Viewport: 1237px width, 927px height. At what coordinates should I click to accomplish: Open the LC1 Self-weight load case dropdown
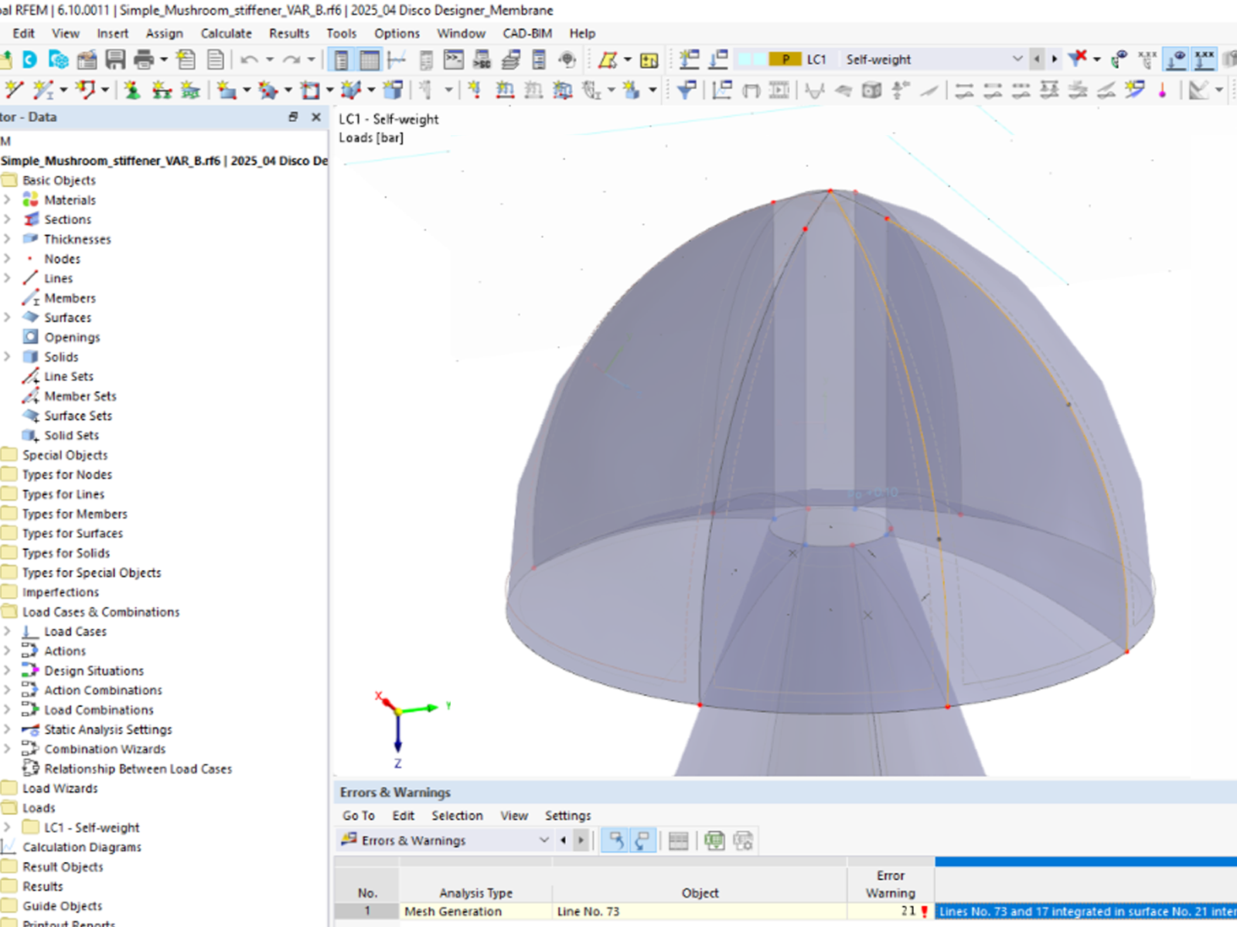(1019, 59)
